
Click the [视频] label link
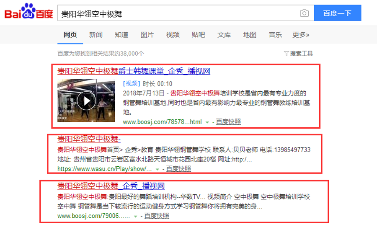132,83
